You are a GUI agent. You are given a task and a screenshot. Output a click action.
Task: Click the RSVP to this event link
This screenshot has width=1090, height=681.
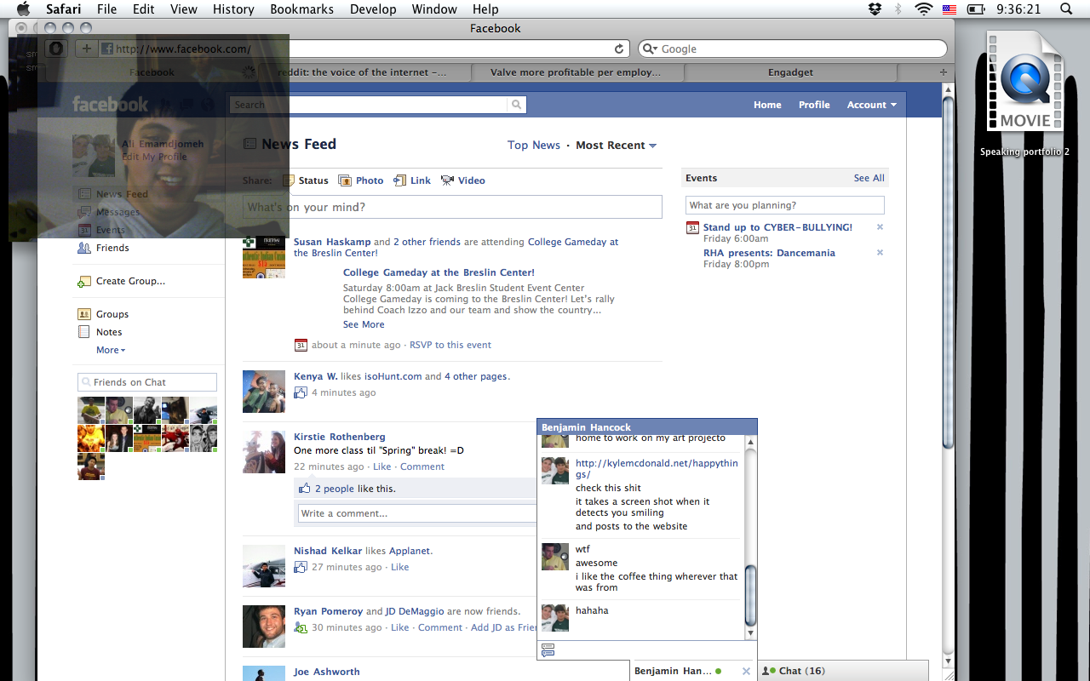pyautogui.click(x=450, y=345)
